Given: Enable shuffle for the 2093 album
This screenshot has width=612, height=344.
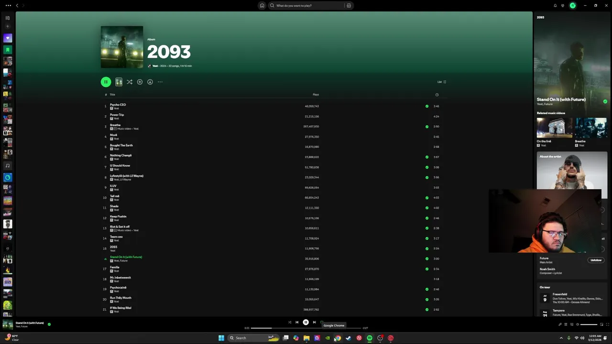Looking at the screenshot, I should [x=129, y=82].
